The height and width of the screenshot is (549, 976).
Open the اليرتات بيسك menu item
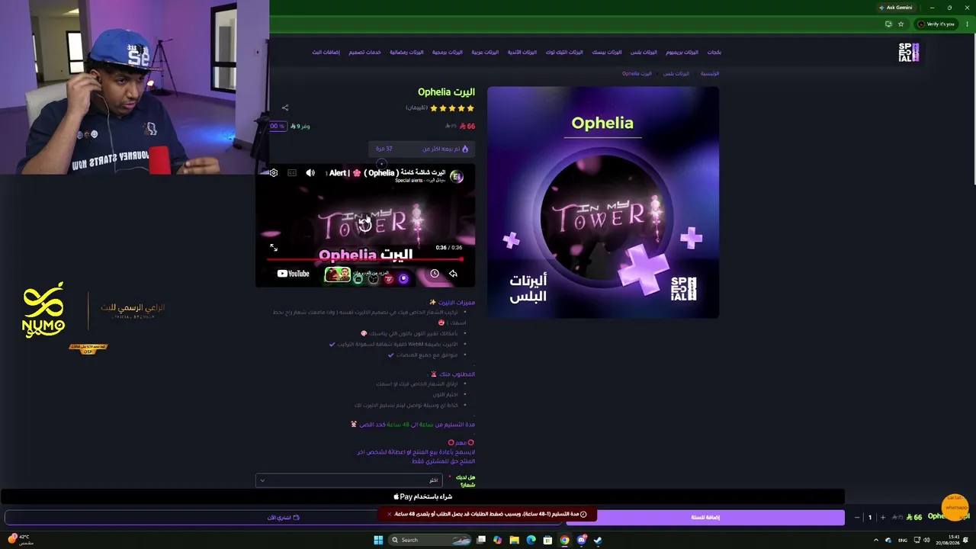[x=607, y=53]
